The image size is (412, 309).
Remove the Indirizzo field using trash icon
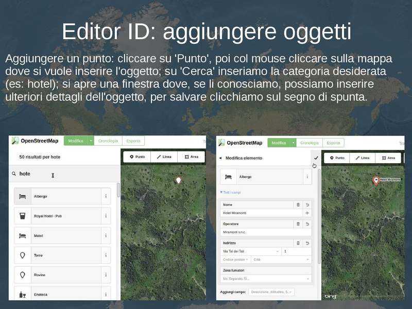pos(298,243)
